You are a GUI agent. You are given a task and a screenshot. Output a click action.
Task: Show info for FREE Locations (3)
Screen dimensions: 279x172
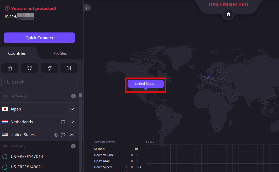coord(73,96)
